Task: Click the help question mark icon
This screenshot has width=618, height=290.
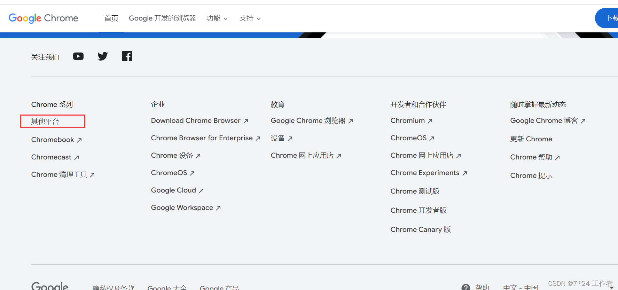Action: pyautogui.click(x=466, y=287)
